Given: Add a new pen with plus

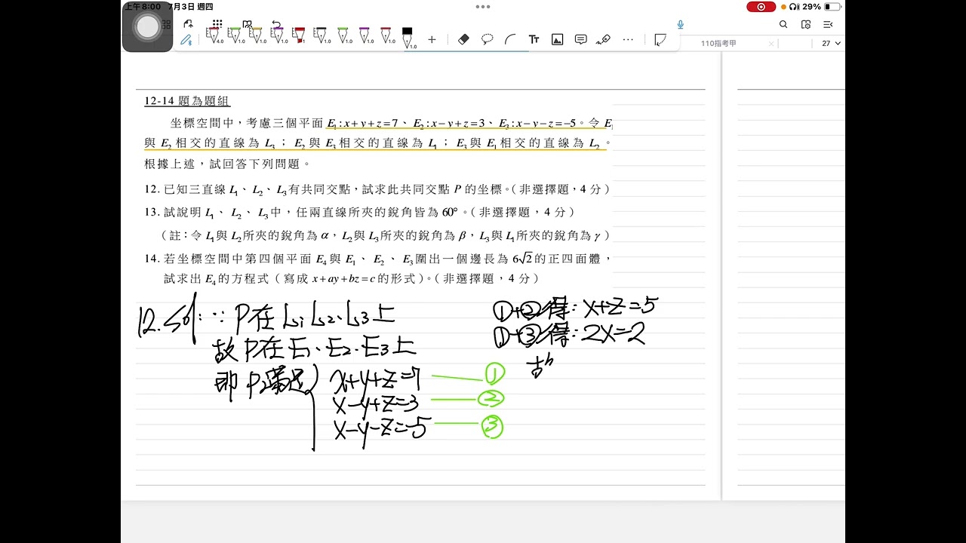Looking at the screenshot, I should pos(432,39).
